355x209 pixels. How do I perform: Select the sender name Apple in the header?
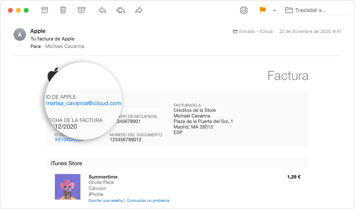[x=38, y=31]
